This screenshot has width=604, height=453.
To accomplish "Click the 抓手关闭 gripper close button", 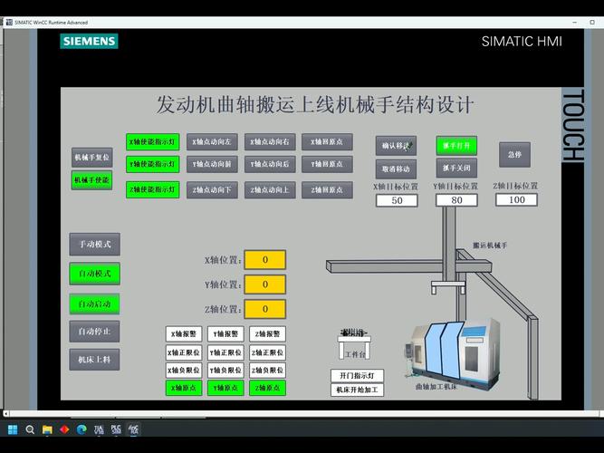I will pos(456,169).
